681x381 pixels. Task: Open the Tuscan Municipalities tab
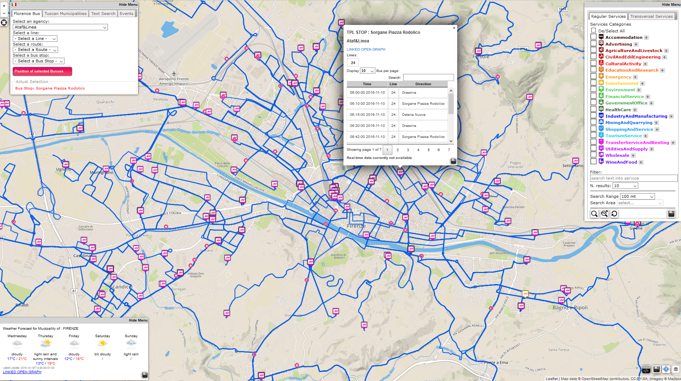tap(65, 13)
